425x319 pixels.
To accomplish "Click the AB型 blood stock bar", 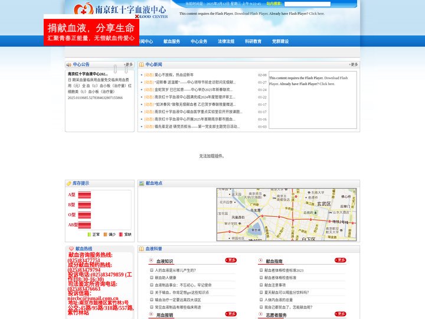I will (x=84, y=225).
